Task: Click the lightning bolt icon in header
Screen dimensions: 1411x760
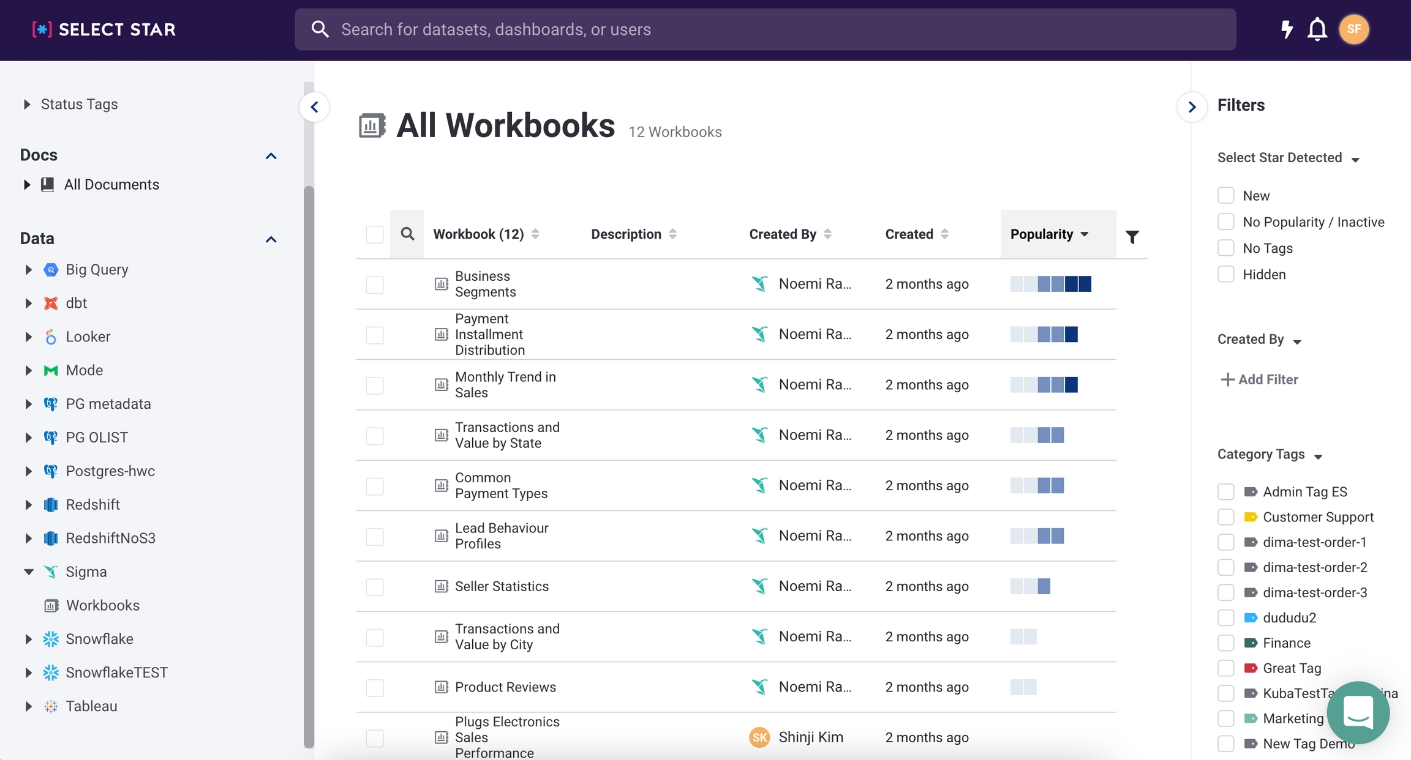Action: [1287, 29]
